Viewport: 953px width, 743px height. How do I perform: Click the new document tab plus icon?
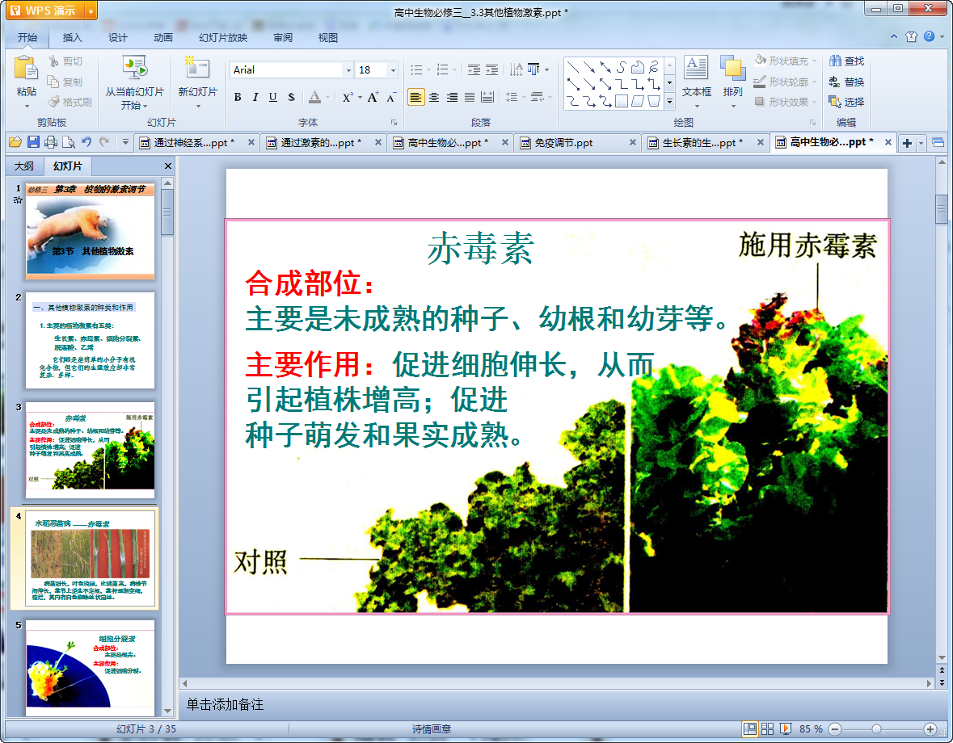pos(907,143)
